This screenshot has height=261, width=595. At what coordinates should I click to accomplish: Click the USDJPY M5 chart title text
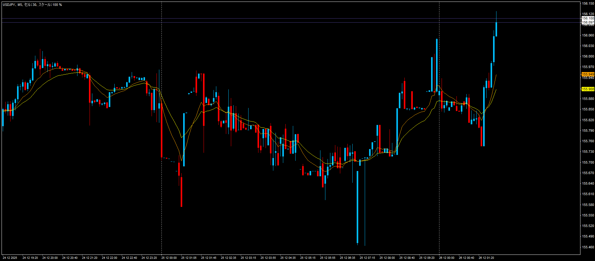coord(32,5)
